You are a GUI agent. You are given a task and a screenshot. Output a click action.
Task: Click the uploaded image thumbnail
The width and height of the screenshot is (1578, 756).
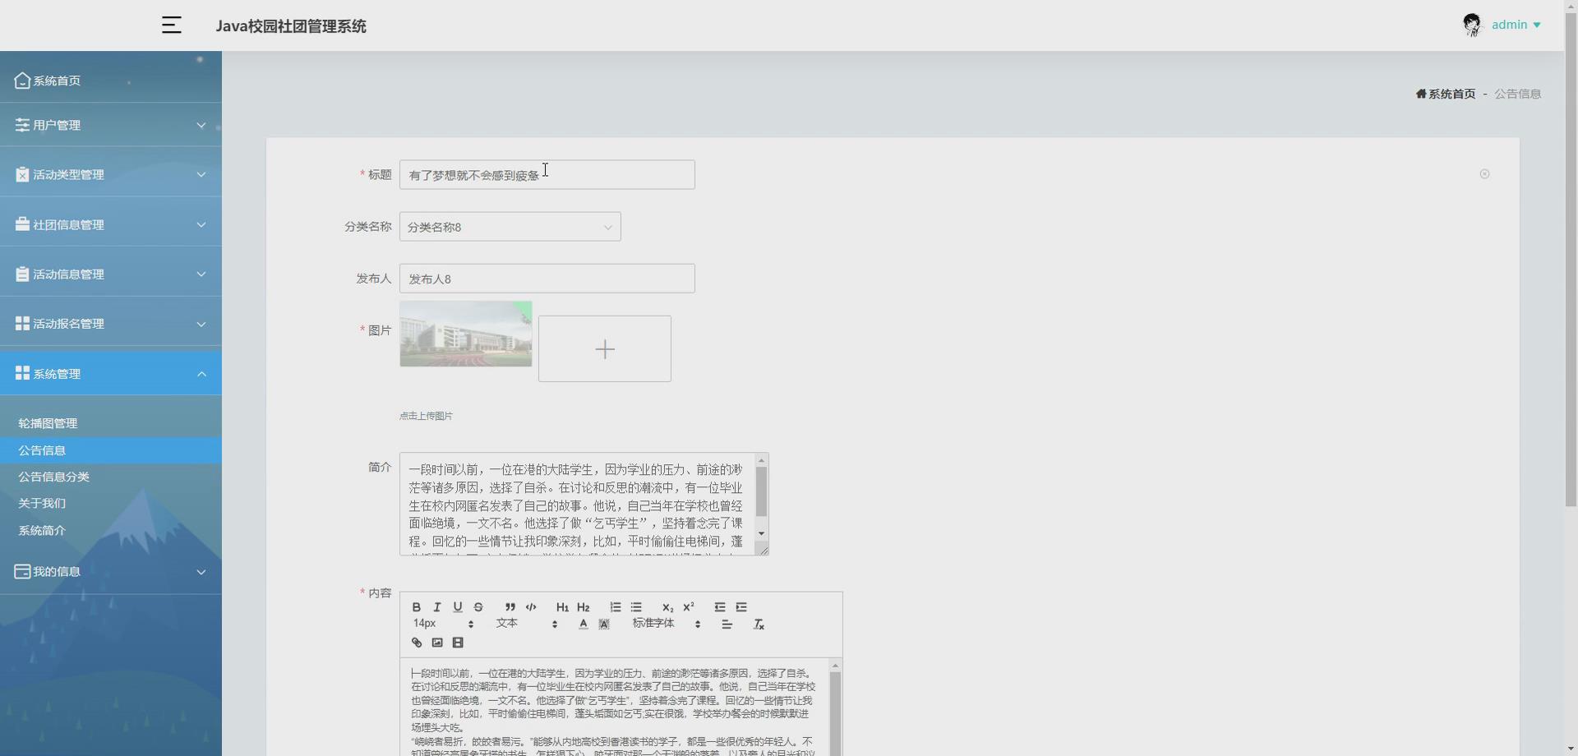[465, 334]
